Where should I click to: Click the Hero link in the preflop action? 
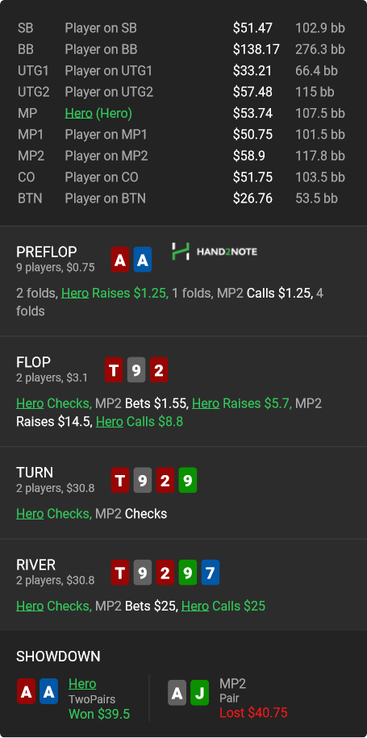pos(75,294)
